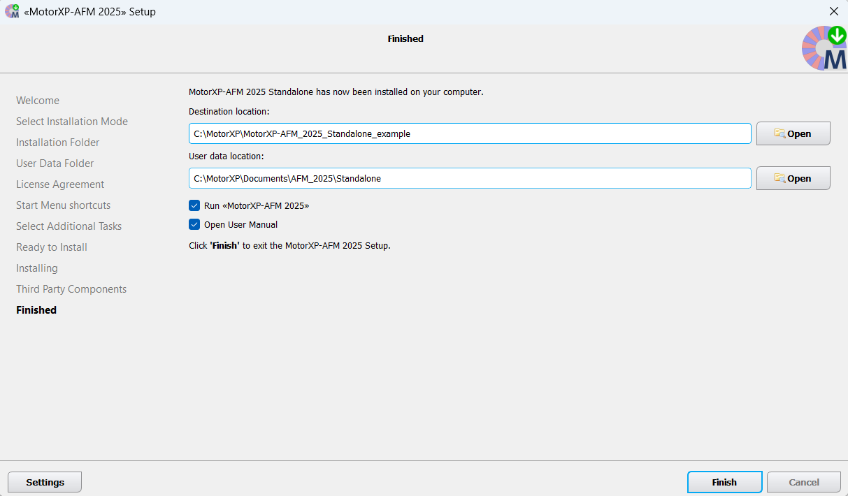Open the destination location folder
Screen dimensions: 848x496
793,133
